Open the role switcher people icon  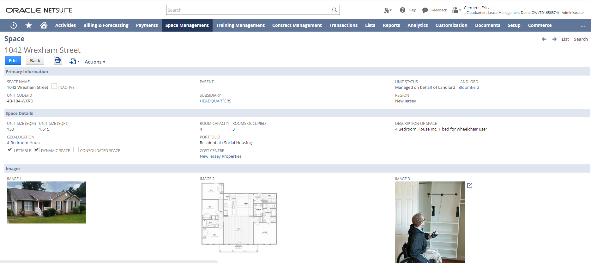[x=456, y=10]
